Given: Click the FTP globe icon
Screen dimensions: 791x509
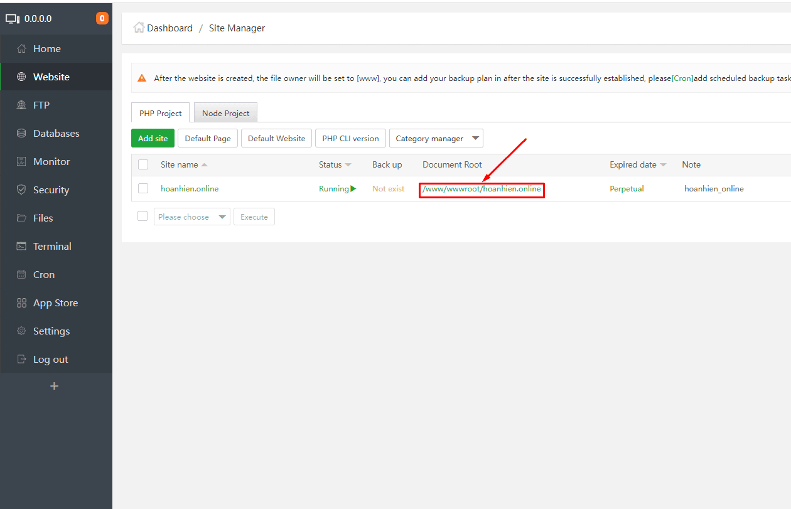Looking at the screenshot, I should click(21, 105).
